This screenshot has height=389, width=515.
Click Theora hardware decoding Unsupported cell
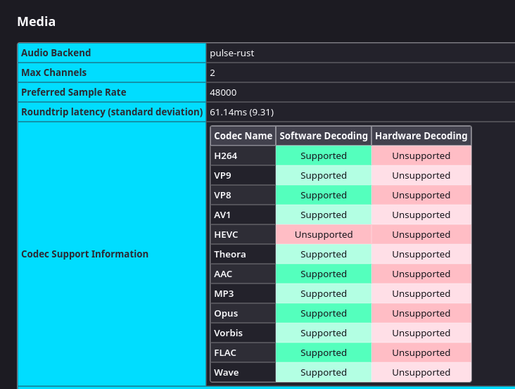tap(421, 254)
